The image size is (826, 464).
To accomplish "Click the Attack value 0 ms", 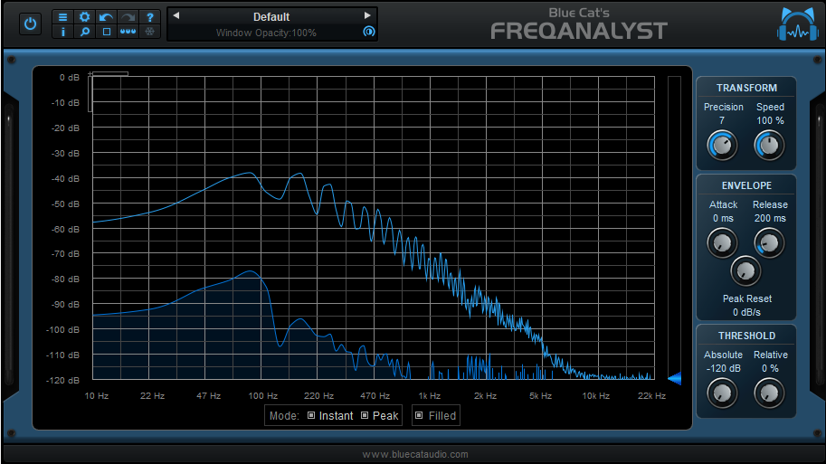I will pos(723,218).
